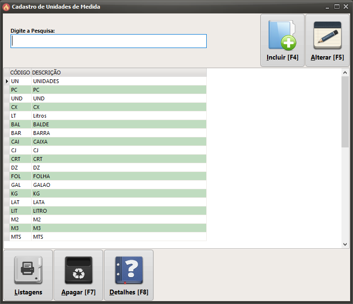This screenshot has height=304, width=353.
Task: Click the Apagar [F7] recycle bin icon
Action: (78, 270)
